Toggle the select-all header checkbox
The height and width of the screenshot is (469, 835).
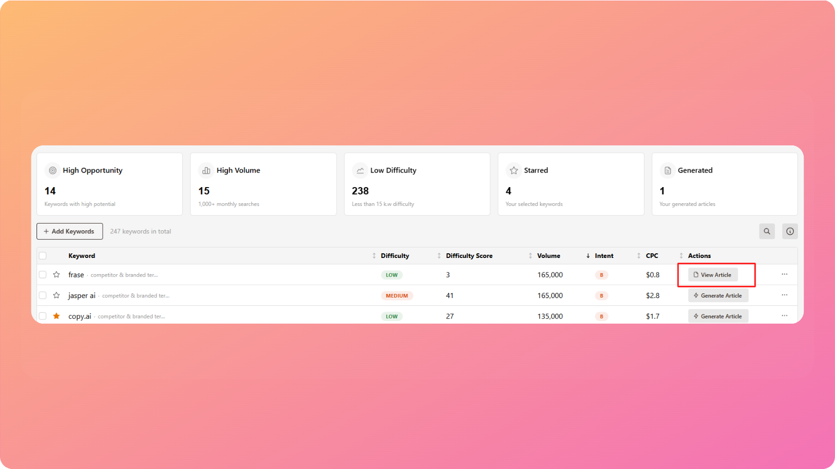(x=43, y=256)
